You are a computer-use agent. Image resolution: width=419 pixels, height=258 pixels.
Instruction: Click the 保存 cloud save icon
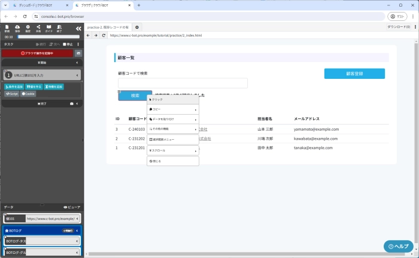coord(17,28)
